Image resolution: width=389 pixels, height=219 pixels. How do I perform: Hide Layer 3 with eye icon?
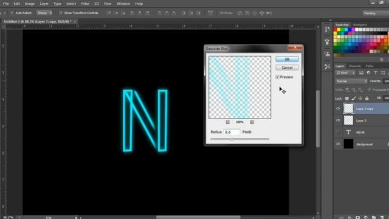338,120
